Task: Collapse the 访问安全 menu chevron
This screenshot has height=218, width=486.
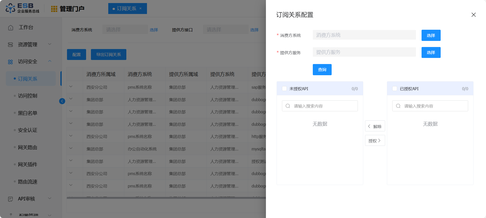Action: (x=50, y=61)
